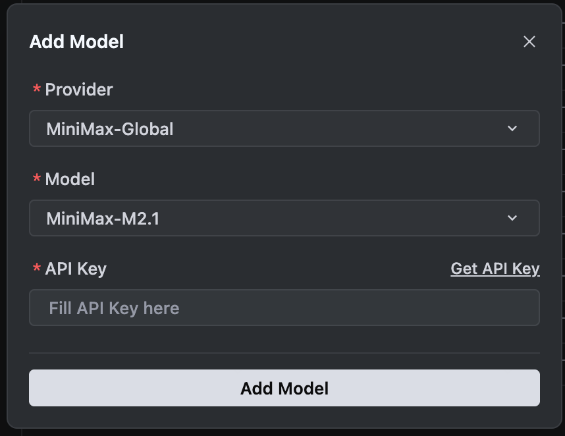Open the Get API Key link
The height and width of the screenshot is (436, 565).
point(495,269)
